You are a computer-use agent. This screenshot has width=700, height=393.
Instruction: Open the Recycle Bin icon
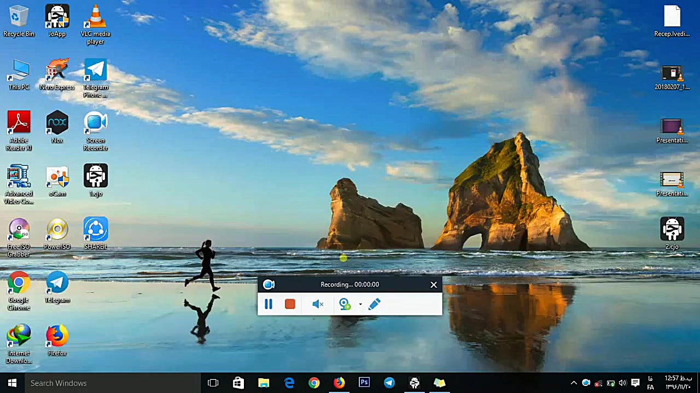pyautogui.click(x=19, y=21)
